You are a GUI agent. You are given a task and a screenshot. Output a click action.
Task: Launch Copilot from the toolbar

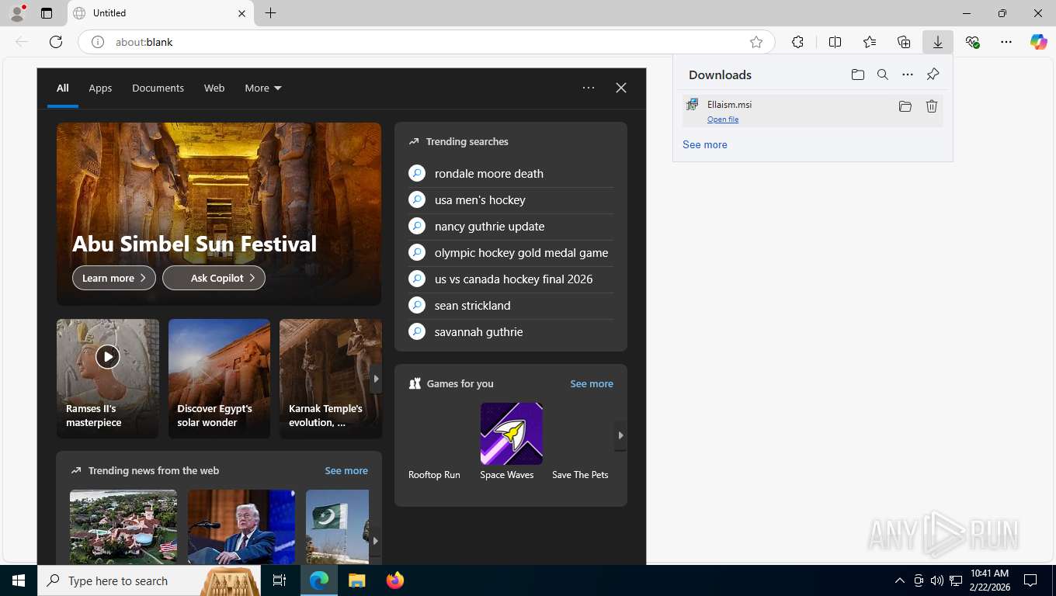tap(1039, 42)
